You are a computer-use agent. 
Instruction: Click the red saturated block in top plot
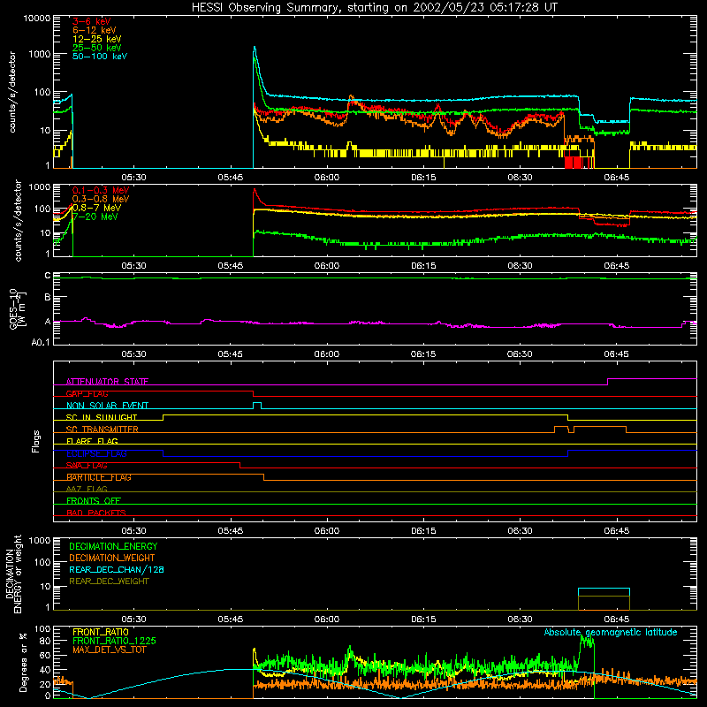pos(574,163)
